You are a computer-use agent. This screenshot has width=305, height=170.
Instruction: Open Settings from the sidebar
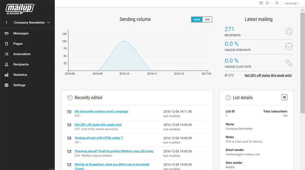coord(19,85)
